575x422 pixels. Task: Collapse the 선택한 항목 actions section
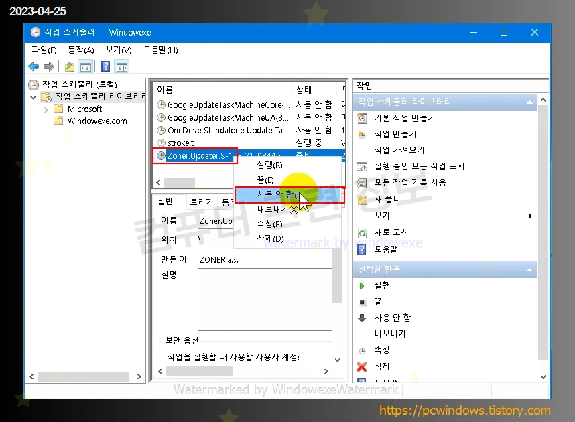click(x=529, y=270)
